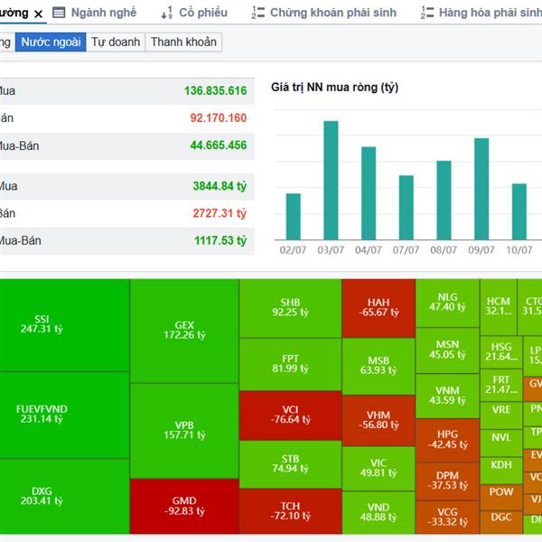Select the Nước ngoài sub-tab
The image size is (542, 542).
pos(51,42)
